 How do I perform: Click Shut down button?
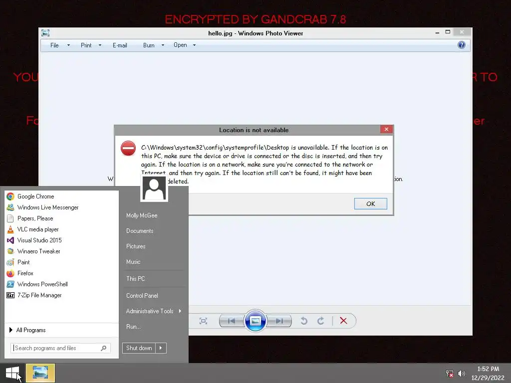(x=139, y=348)
